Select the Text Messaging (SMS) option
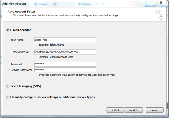 click(8, 86)
